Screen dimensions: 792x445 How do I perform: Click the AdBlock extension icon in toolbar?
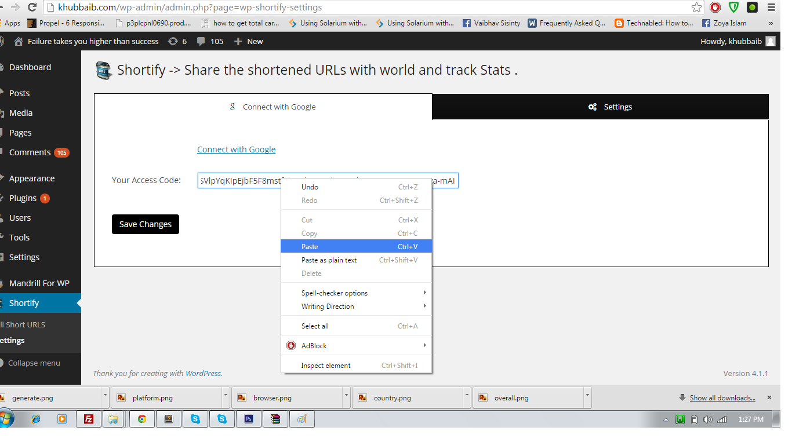point(715,8)
